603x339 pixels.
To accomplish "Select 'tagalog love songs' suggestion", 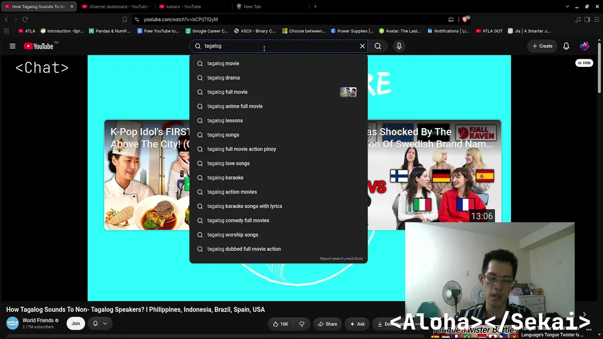I will tap(278, 163).
